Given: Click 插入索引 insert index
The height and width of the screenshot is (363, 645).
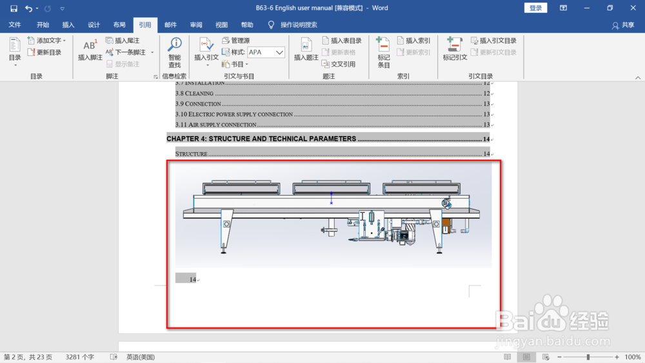Looking at the screenshot, I should (414, 40).
